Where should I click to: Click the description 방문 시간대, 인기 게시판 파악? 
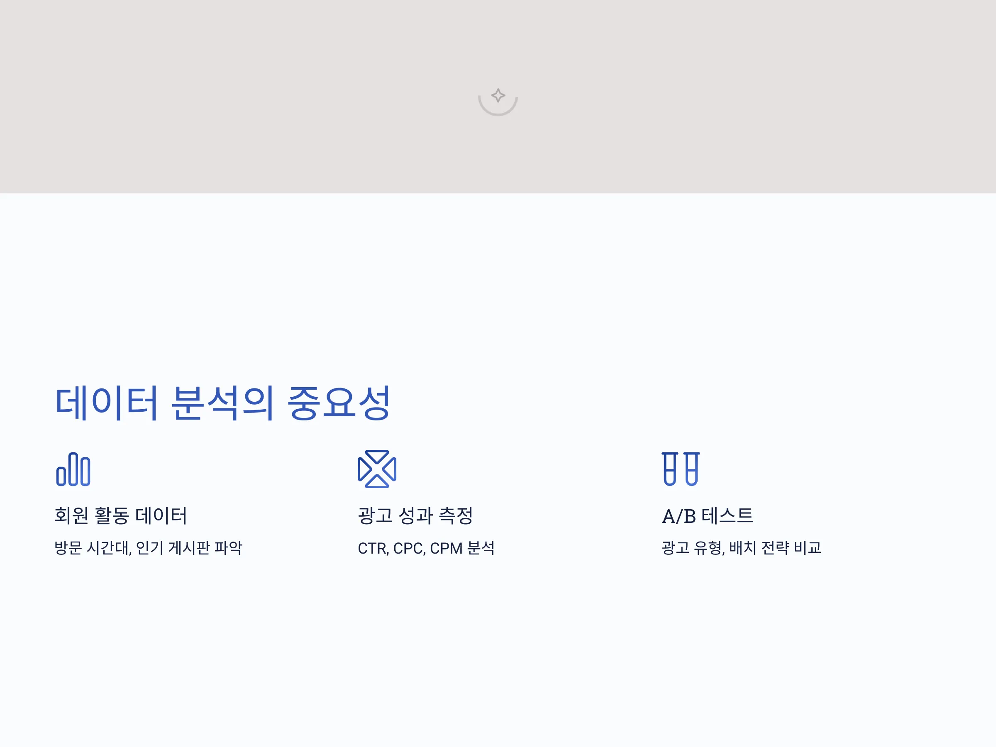(x=148, y=548)
